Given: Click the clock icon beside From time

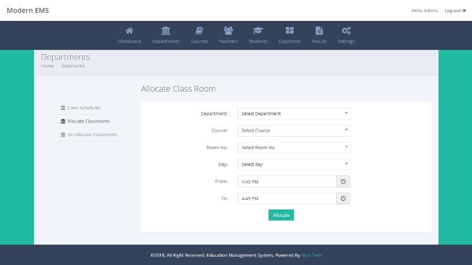Looking at the screenshot, I should [x=343, y=182].
